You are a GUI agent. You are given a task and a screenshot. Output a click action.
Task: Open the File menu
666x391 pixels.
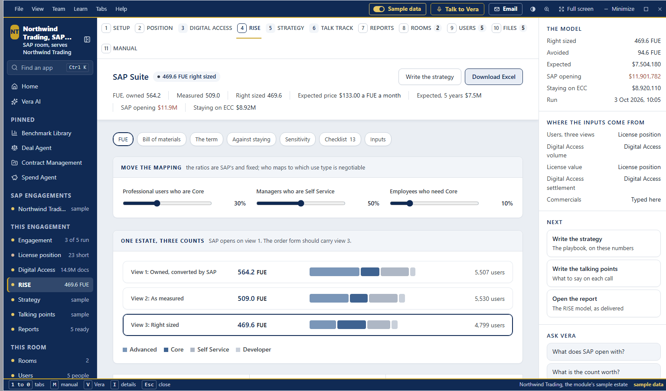(19, 9)
